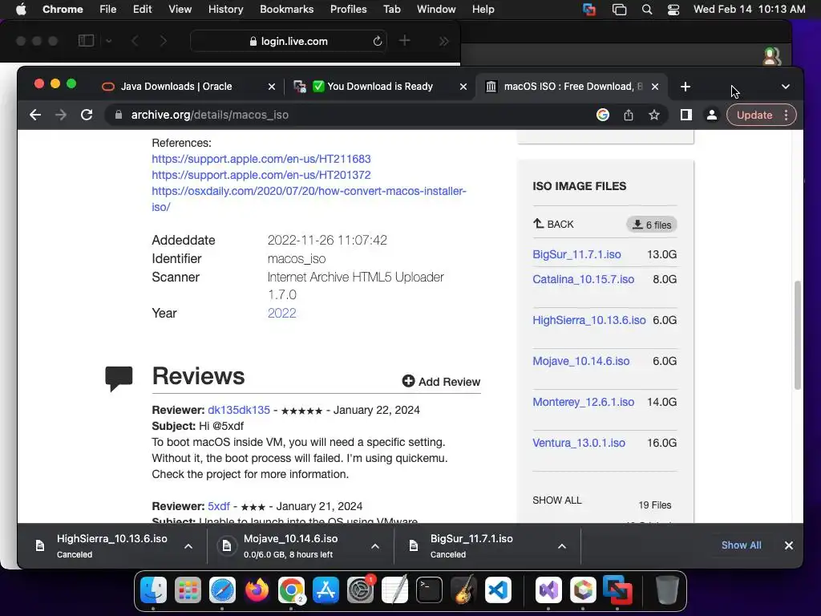Expand BigSur download options chevron

[562, 545]
